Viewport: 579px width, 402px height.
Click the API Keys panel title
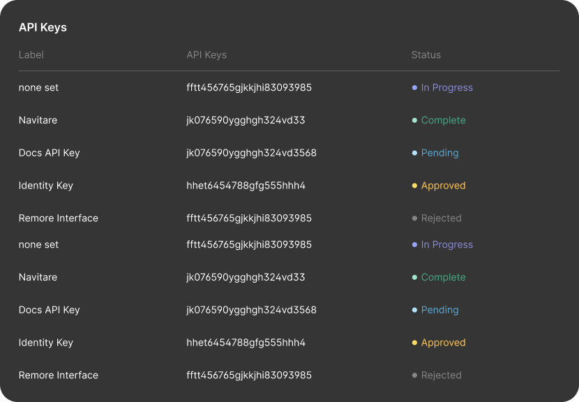pyautogui.click(x=43, y=27)
